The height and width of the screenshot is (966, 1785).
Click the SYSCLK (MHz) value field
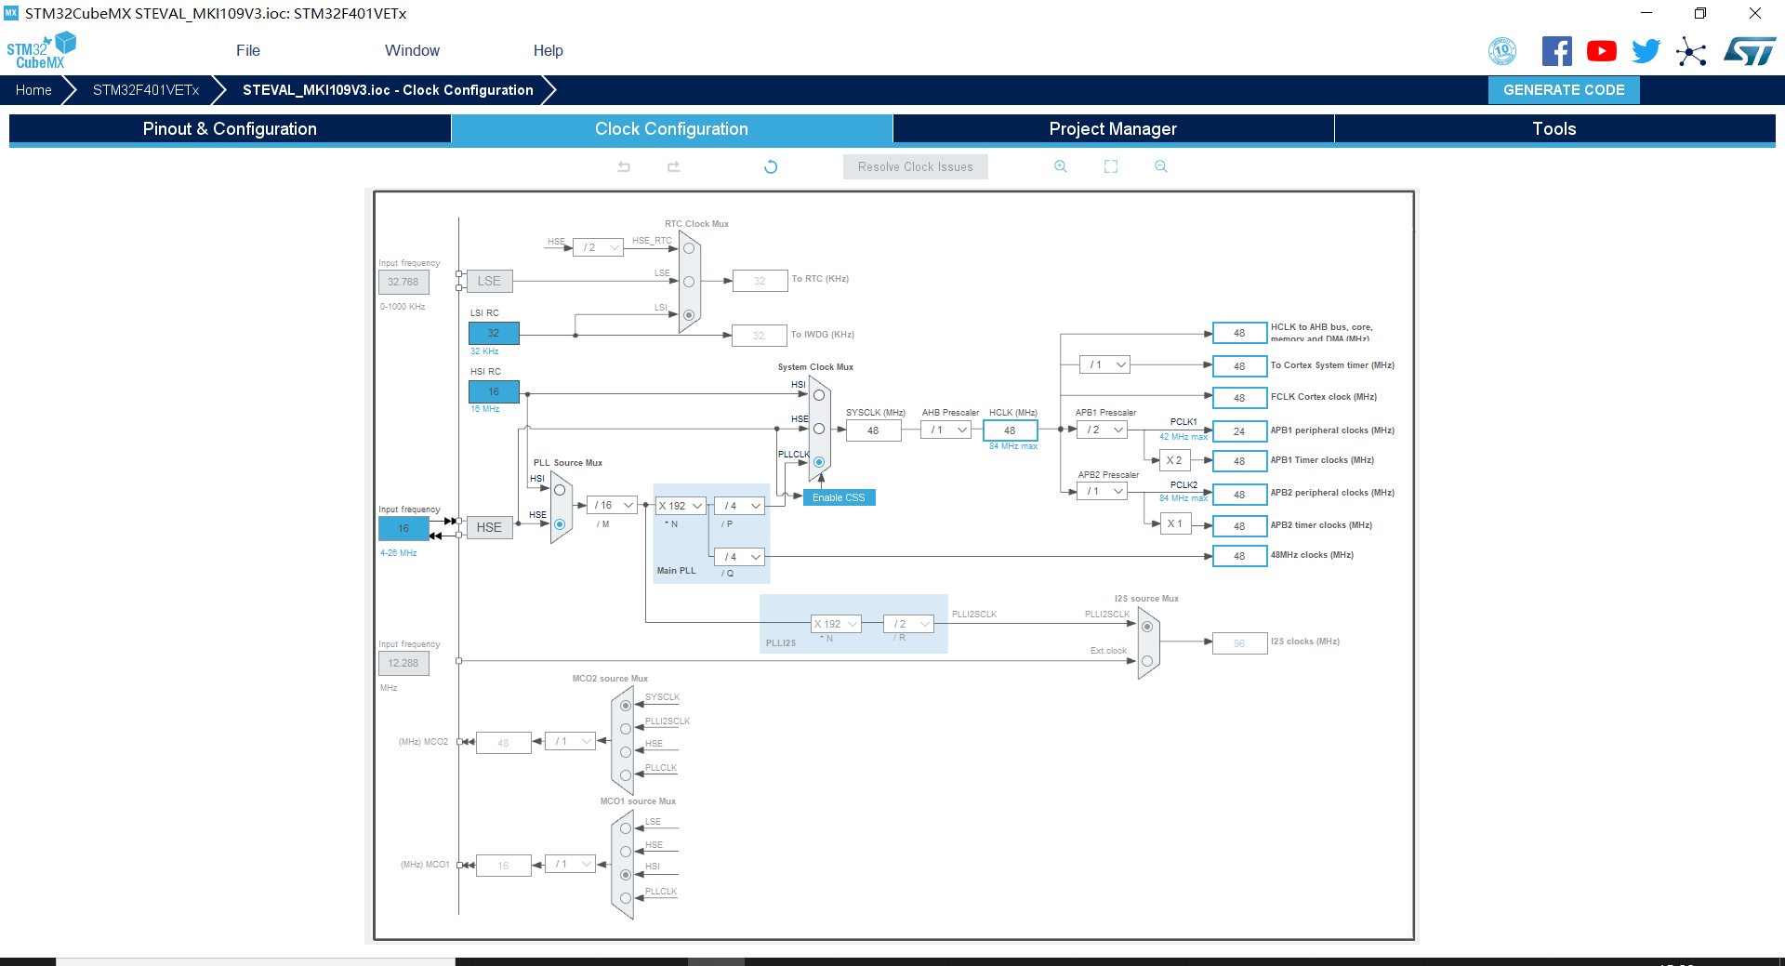[873, 430]
